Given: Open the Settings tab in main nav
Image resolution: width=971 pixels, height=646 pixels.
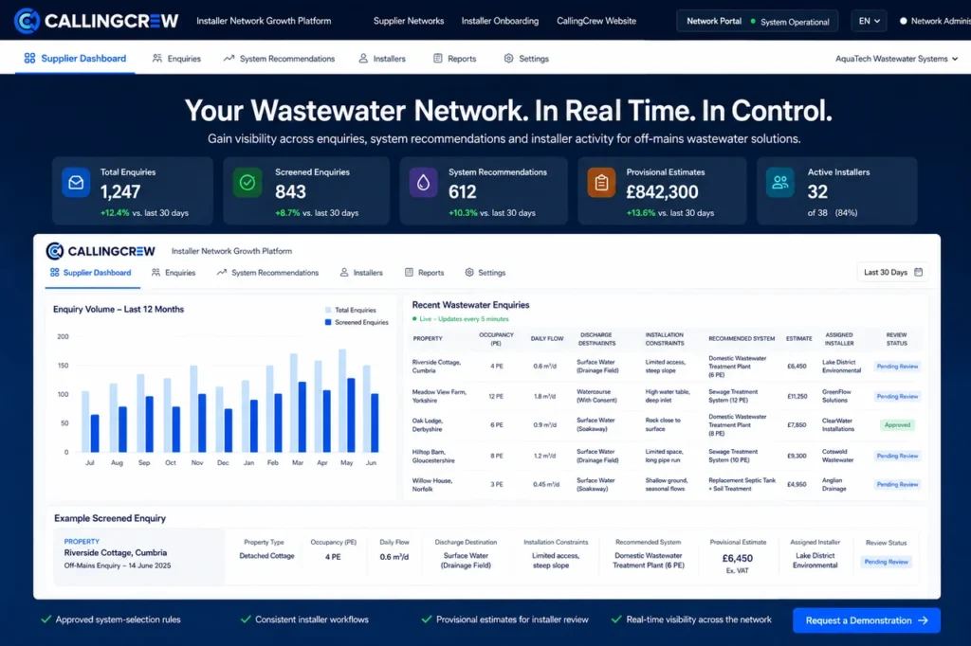Looking at the screenshot, I should coord(526,59).
